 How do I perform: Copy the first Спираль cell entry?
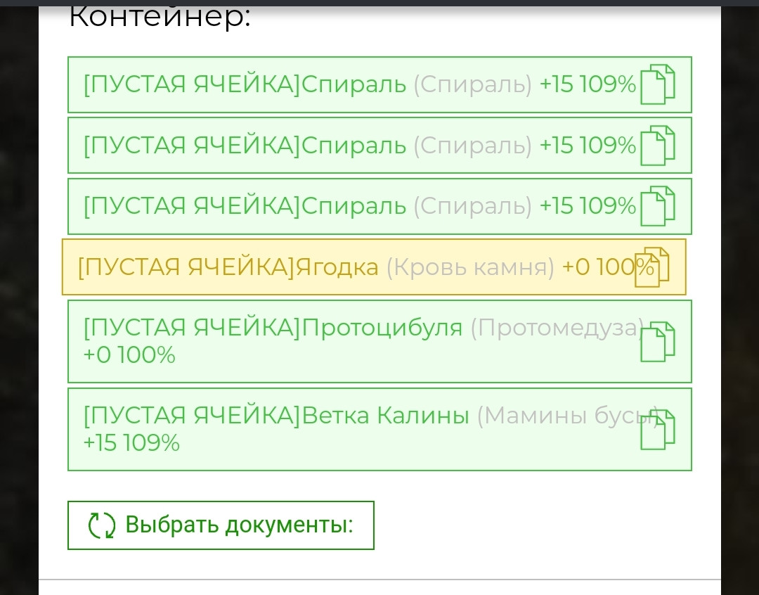coord(657,84)
